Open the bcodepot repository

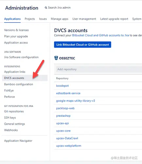[x=62, y=86]
